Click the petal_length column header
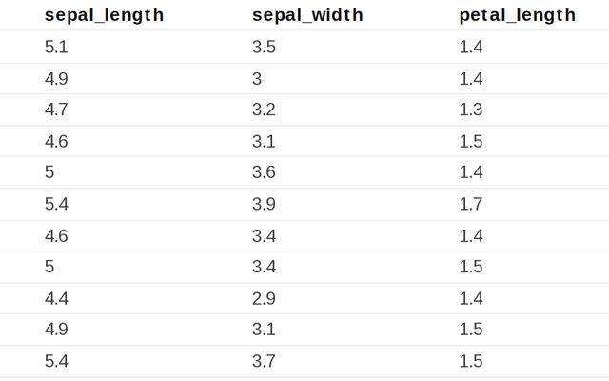609x381 pixels. pos(517,15)
